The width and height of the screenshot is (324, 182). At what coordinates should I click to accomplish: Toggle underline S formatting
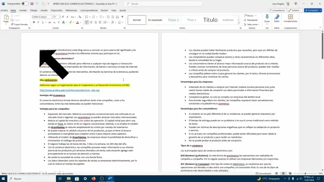[43, 22]
